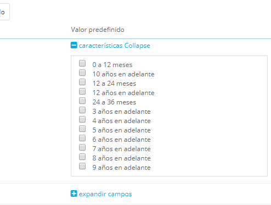Click the Valor predefinido column header
Viewport: 271px width, 205px height.
click(x=98, y=30)
